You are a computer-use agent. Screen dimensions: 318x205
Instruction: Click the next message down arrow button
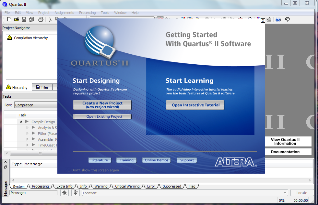[x=76, y=193]
